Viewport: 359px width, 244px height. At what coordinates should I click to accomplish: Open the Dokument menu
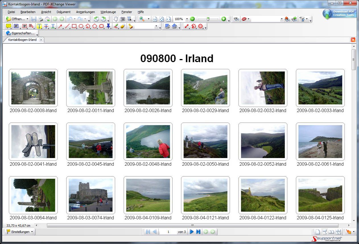coord(63,12)
